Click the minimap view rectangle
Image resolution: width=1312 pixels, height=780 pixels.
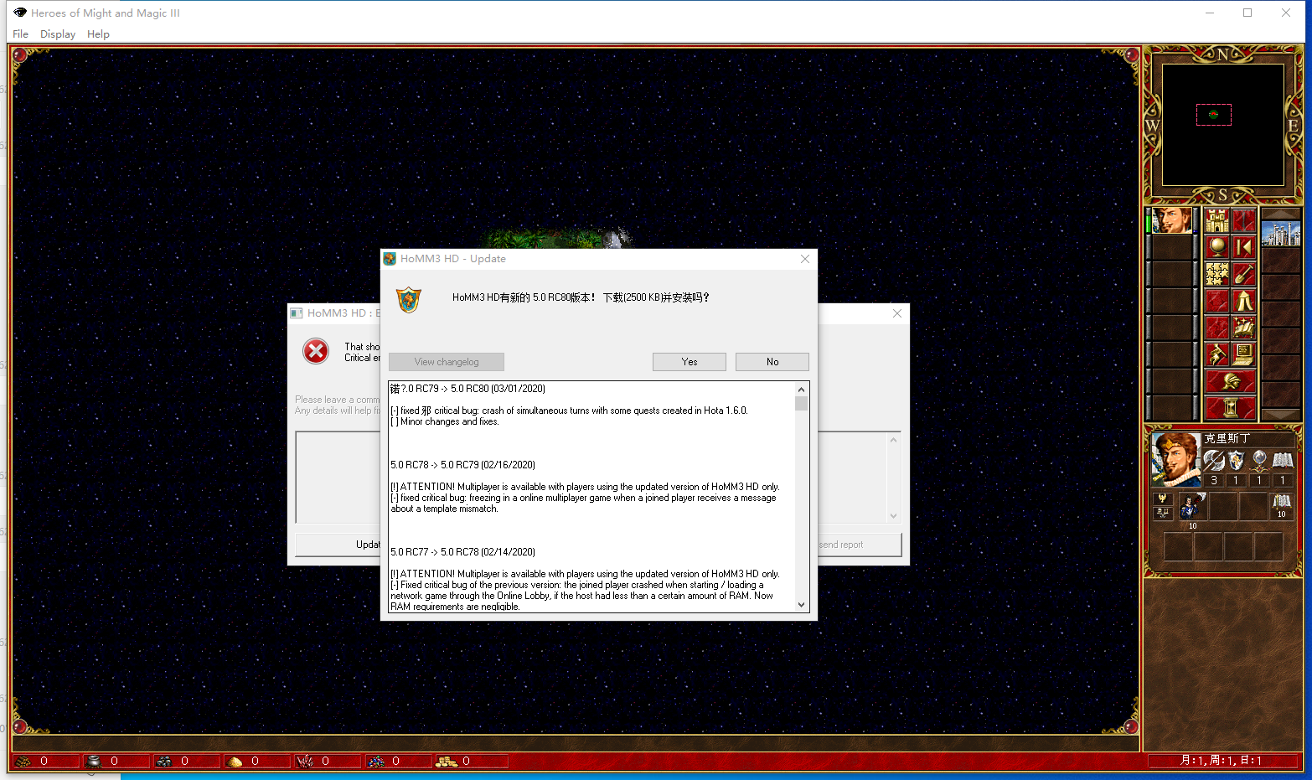point(1213,115)
